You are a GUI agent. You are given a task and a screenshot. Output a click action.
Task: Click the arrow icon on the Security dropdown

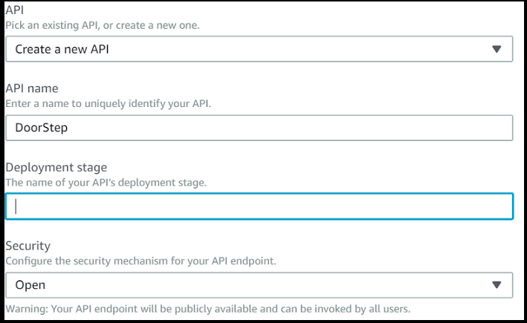point(497,285)
